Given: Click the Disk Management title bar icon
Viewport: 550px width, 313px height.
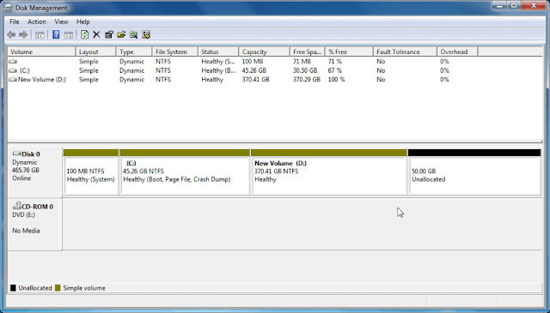Looking at the screenshot, I should [9, 8].
